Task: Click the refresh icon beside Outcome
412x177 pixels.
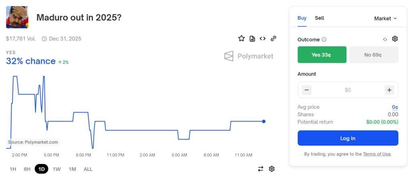Action: point(385,39)
